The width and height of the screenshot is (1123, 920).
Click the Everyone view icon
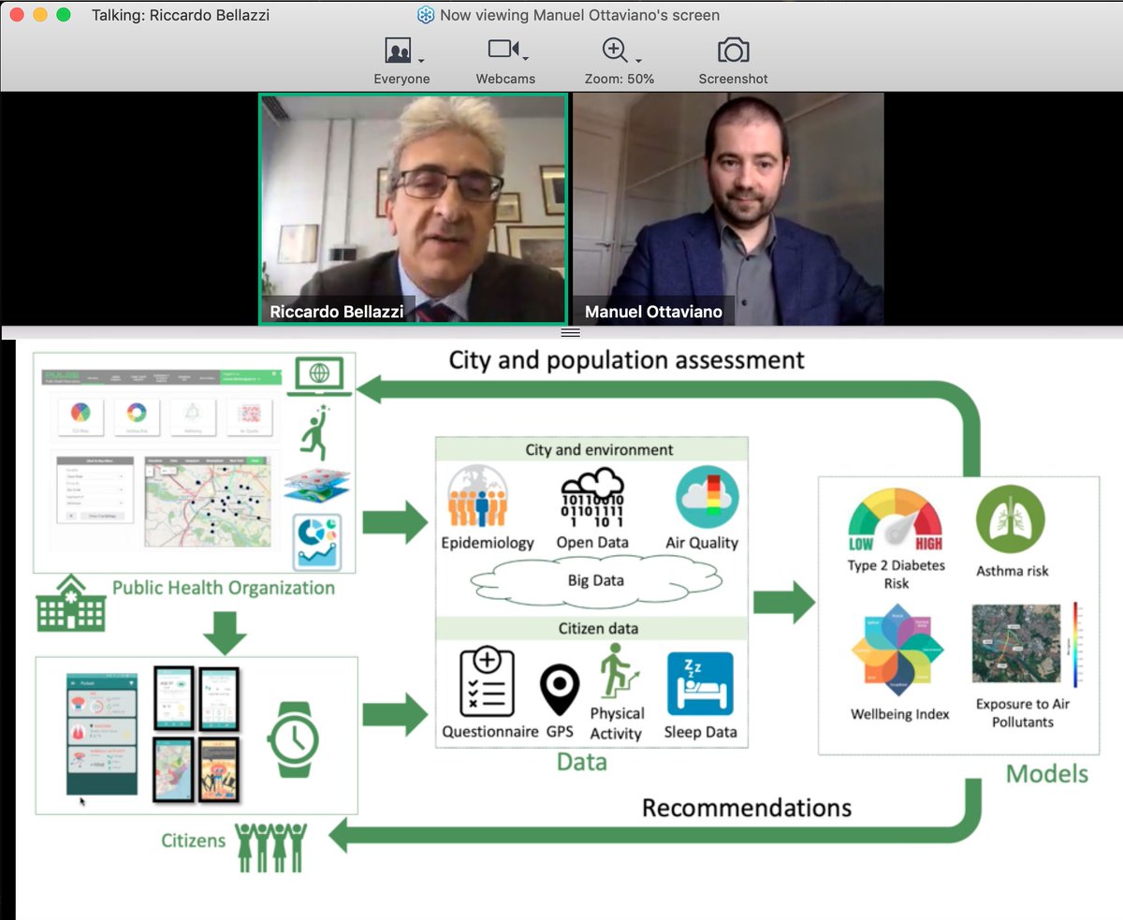point(397,49)
